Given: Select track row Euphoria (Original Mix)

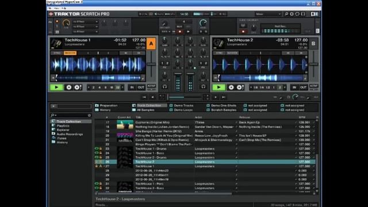Looking at the screenshot, I should [x=204, y=122].
